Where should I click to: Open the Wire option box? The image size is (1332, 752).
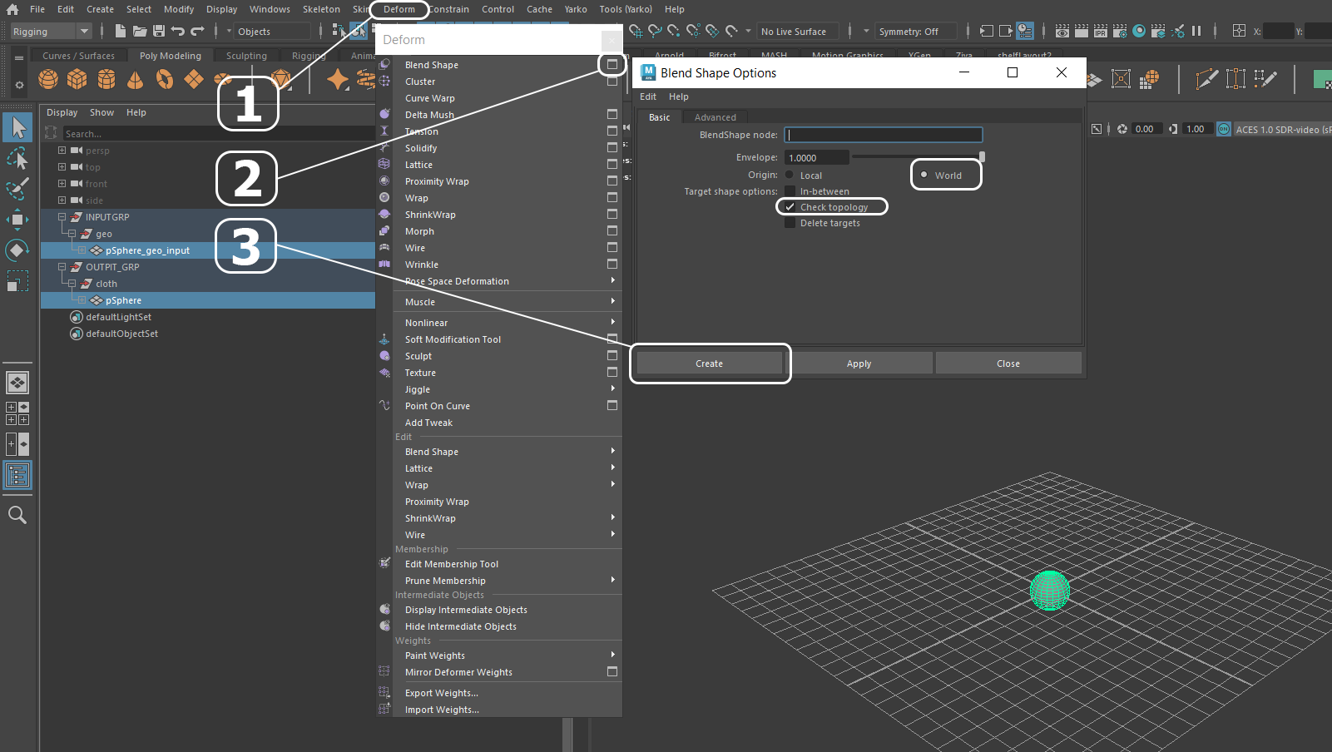click(x=612, y=247)
